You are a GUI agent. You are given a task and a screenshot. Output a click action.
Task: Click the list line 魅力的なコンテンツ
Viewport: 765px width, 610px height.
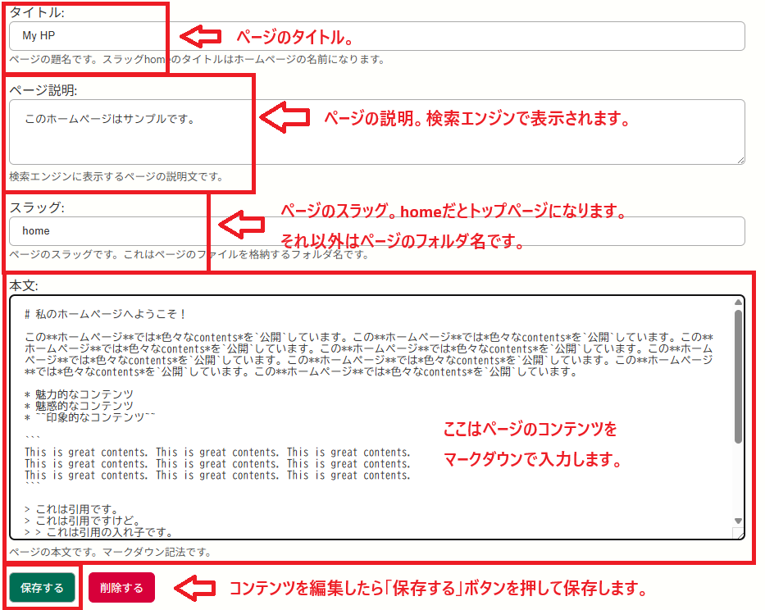[79, 394]
